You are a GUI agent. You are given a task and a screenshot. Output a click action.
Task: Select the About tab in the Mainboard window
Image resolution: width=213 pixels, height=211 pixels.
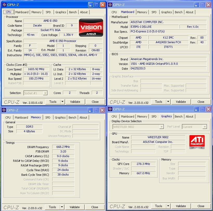tap(190, 12)
